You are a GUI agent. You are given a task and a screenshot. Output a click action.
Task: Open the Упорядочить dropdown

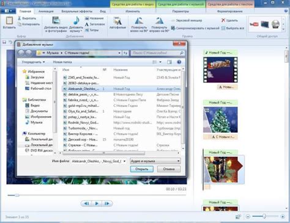click(33, 62)
